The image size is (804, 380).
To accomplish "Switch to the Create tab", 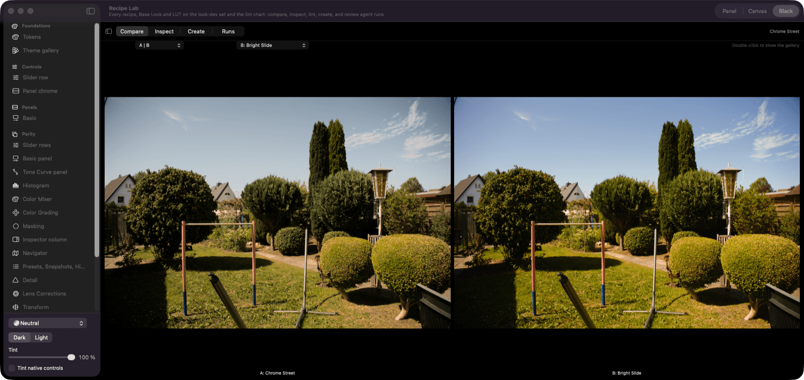I will [x=196, y=31].
